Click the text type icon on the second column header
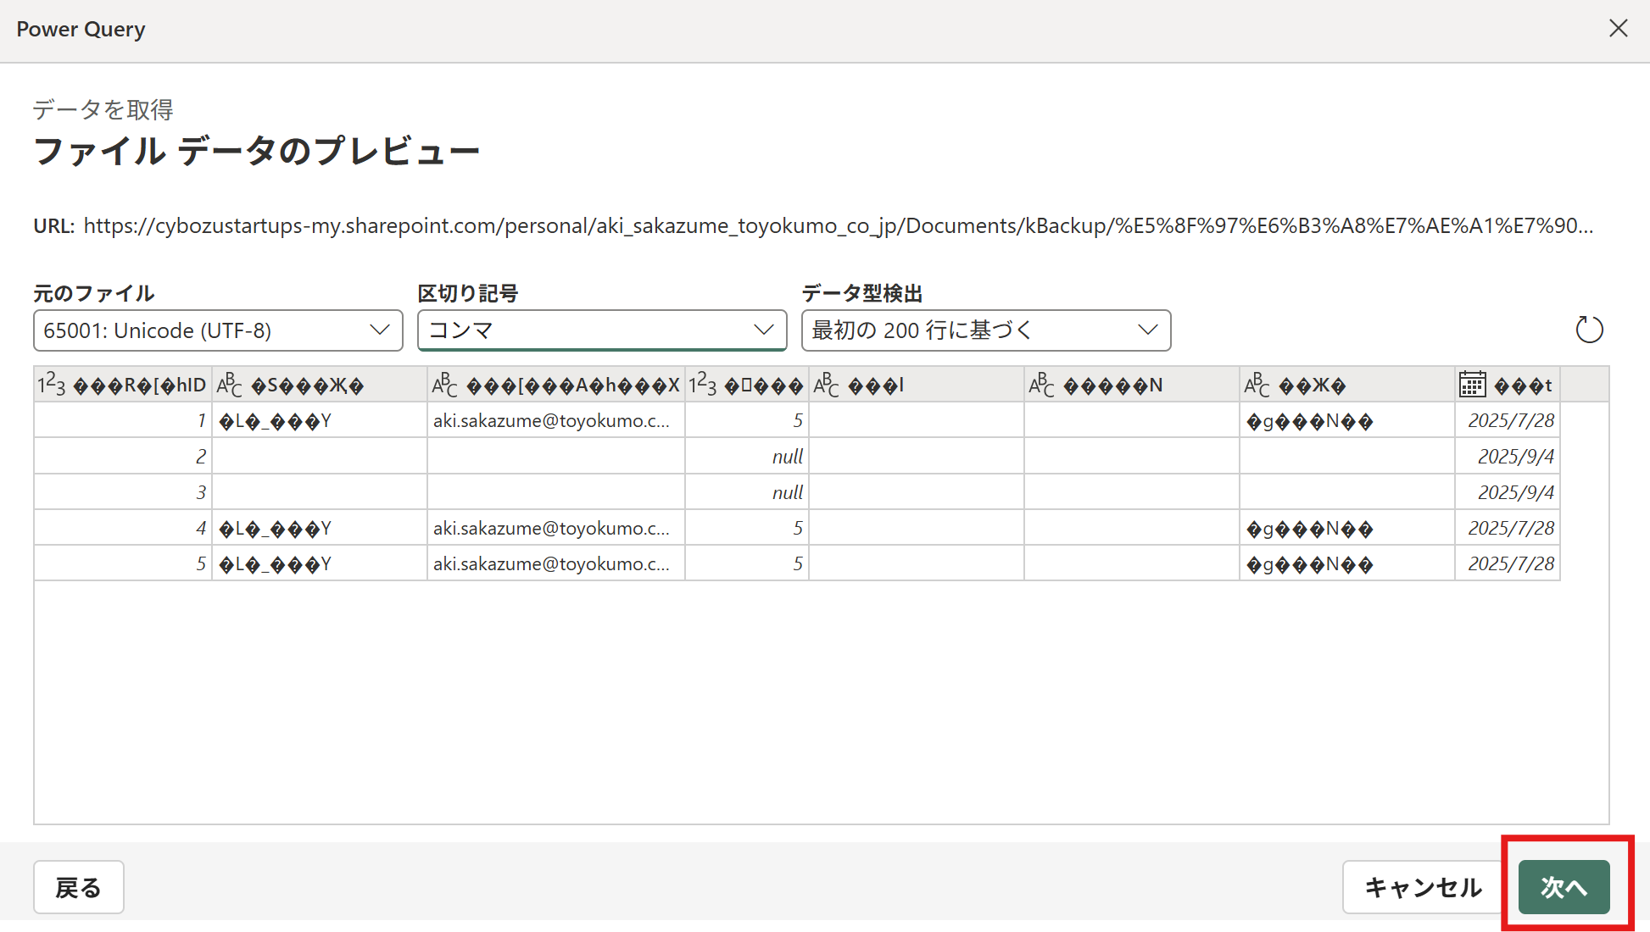This screenshot has width=1650, height=932. [230, 386]
